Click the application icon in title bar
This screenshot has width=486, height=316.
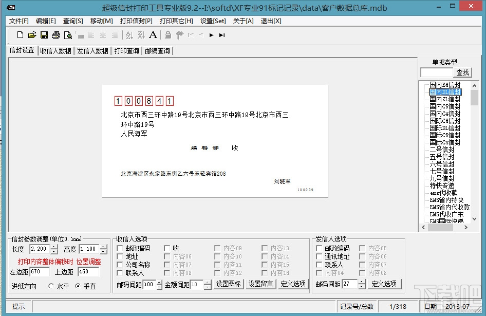coord(11,7)
